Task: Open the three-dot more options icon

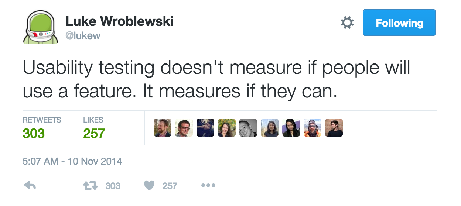Action: pyautogui.click(x=208, y=186)
